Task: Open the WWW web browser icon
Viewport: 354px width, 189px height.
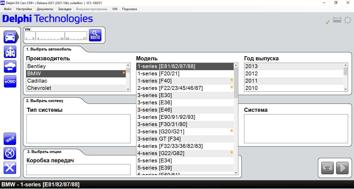Action: 10,139
